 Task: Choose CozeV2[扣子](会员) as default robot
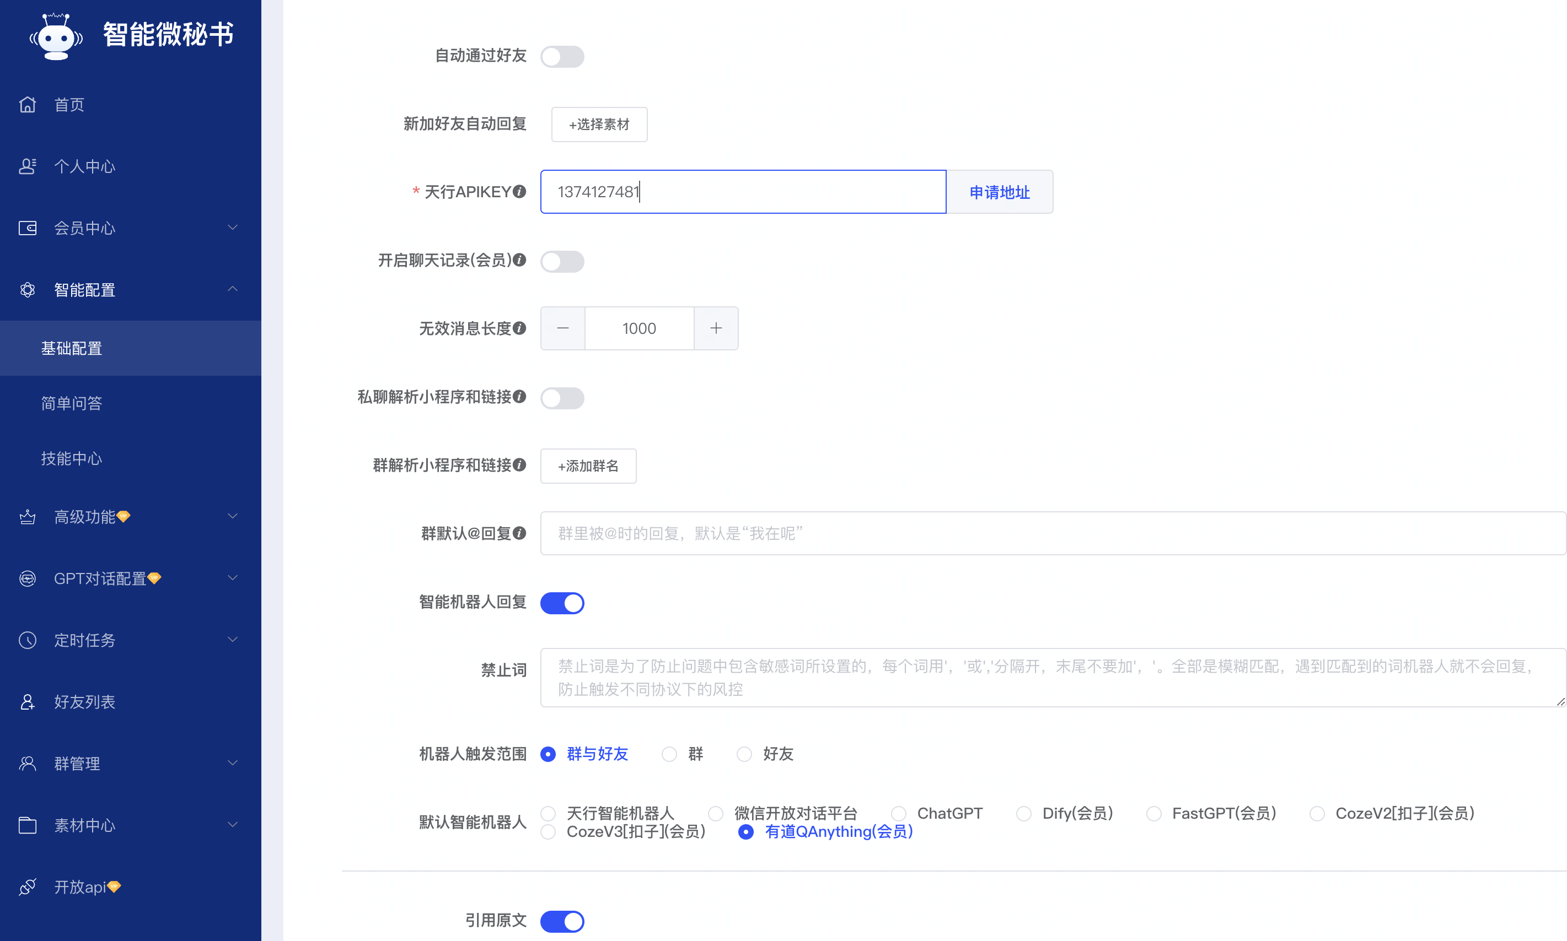[1317, 813]
